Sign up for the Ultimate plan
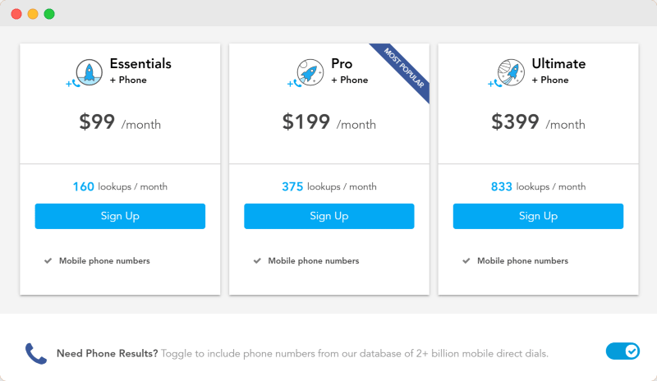This screenshot has width=657, height=381. (538, 216)
